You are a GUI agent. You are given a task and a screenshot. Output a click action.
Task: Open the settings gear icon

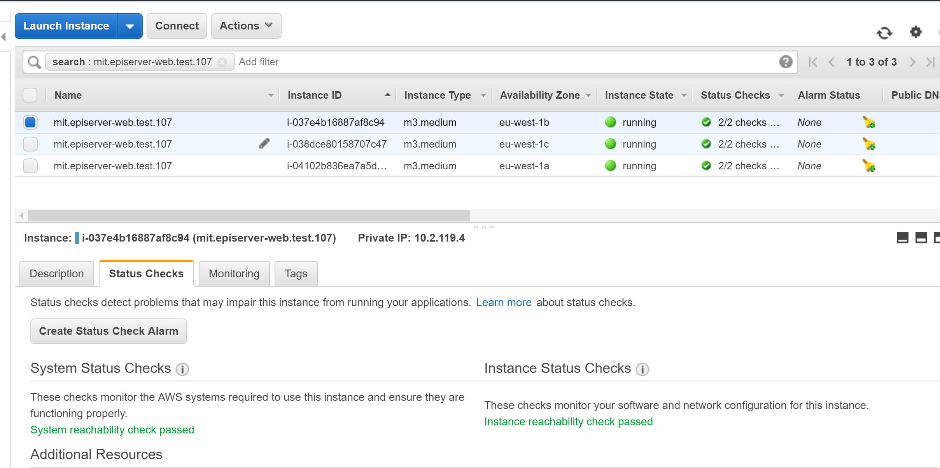tap(915, 32)
